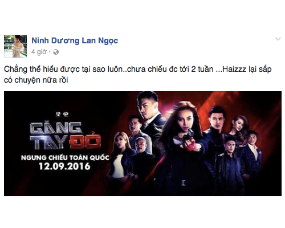Open the post options chevron menu
The height and width of the screenshot is (228, 285).
278,39
